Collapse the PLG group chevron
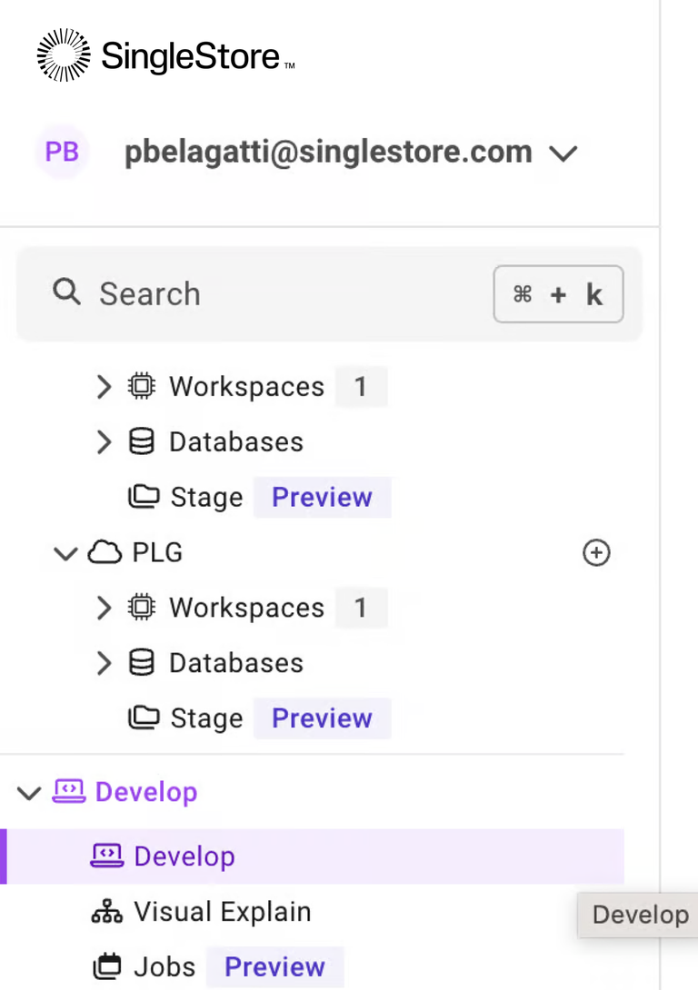This screenshot has height=990, width=698. pyautogui.click(x=65, y=553)
